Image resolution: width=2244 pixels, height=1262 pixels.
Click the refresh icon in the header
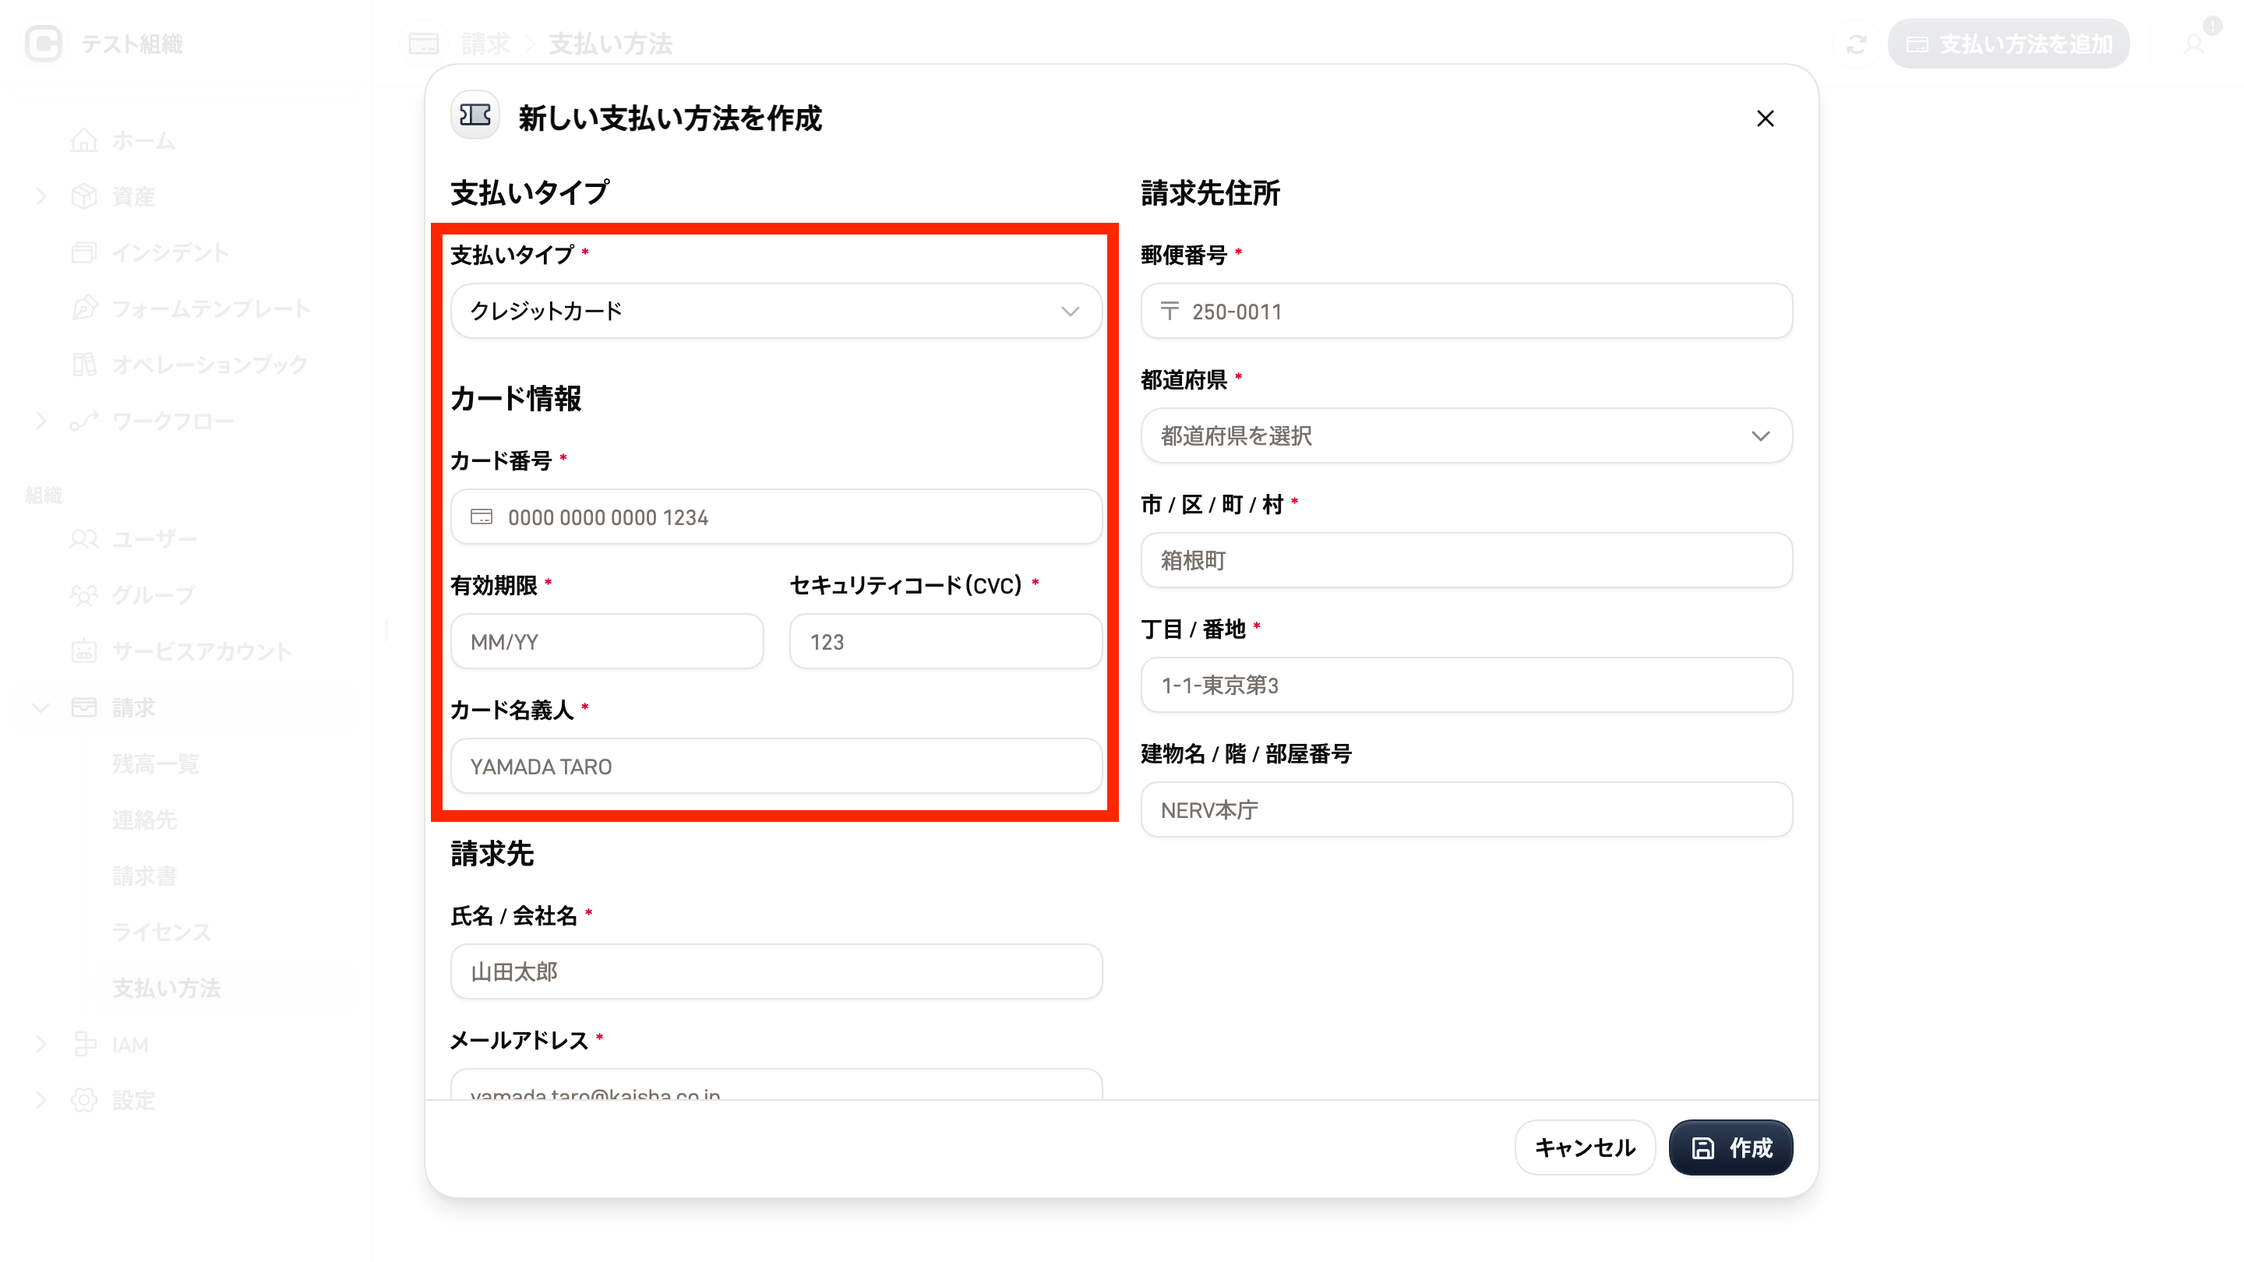click(1856, 44)
